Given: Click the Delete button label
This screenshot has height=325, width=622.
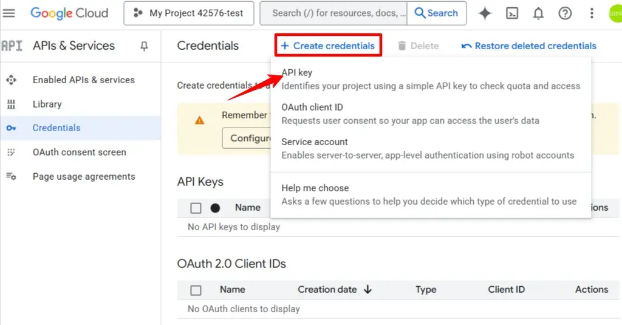Looking at the screenshot, I should (x=425, y=46).
